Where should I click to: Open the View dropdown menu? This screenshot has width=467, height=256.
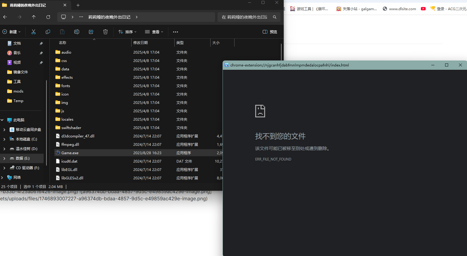pos(154,32)
